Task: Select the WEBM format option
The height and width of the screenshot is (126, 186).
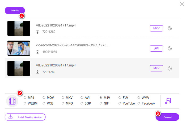Action: click(25, 103)
